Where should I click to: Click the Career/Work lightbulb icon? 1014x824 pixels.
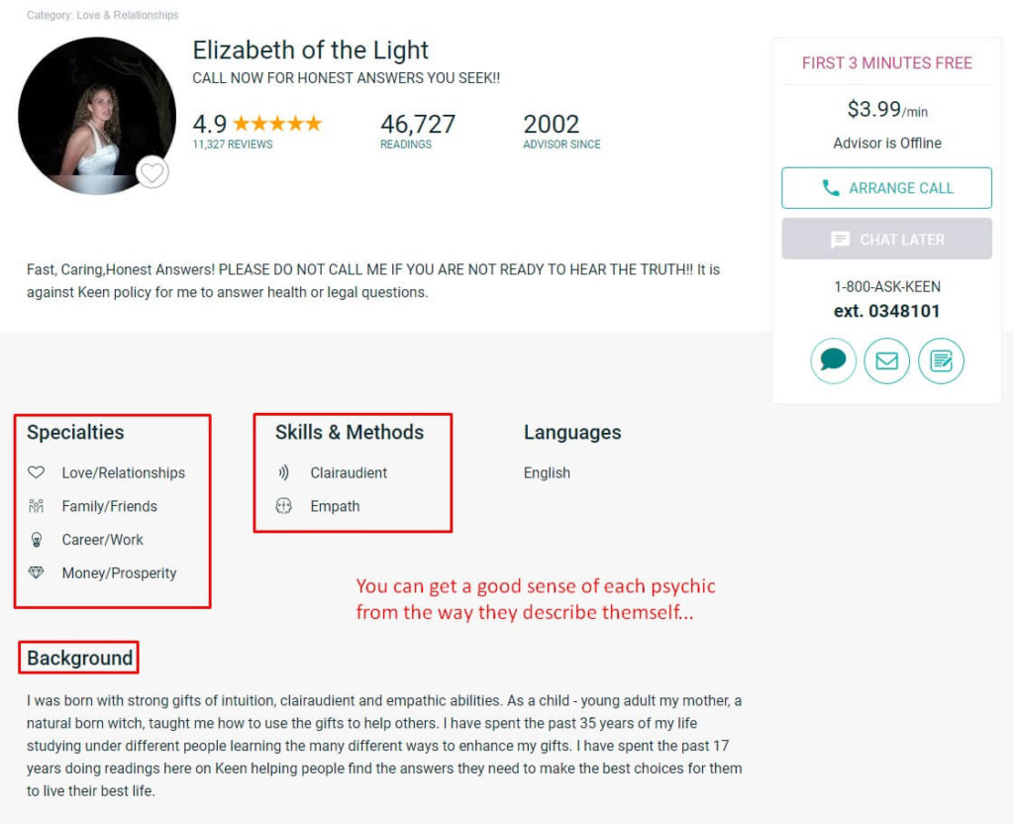pyautogui.click(x=37, y=540)
